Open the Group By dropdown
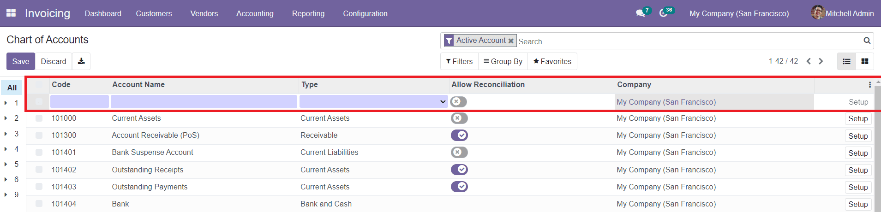This screenshot has width=881, height=212. pyautogui.click(x=503, y=61)
